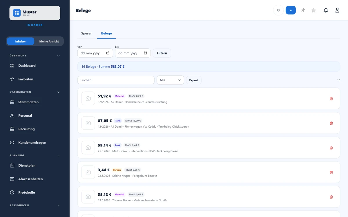Click the Tank tag on 87,05 € receipt
Image resolution: width=348 pixels, height=217 pixels.
118,121
